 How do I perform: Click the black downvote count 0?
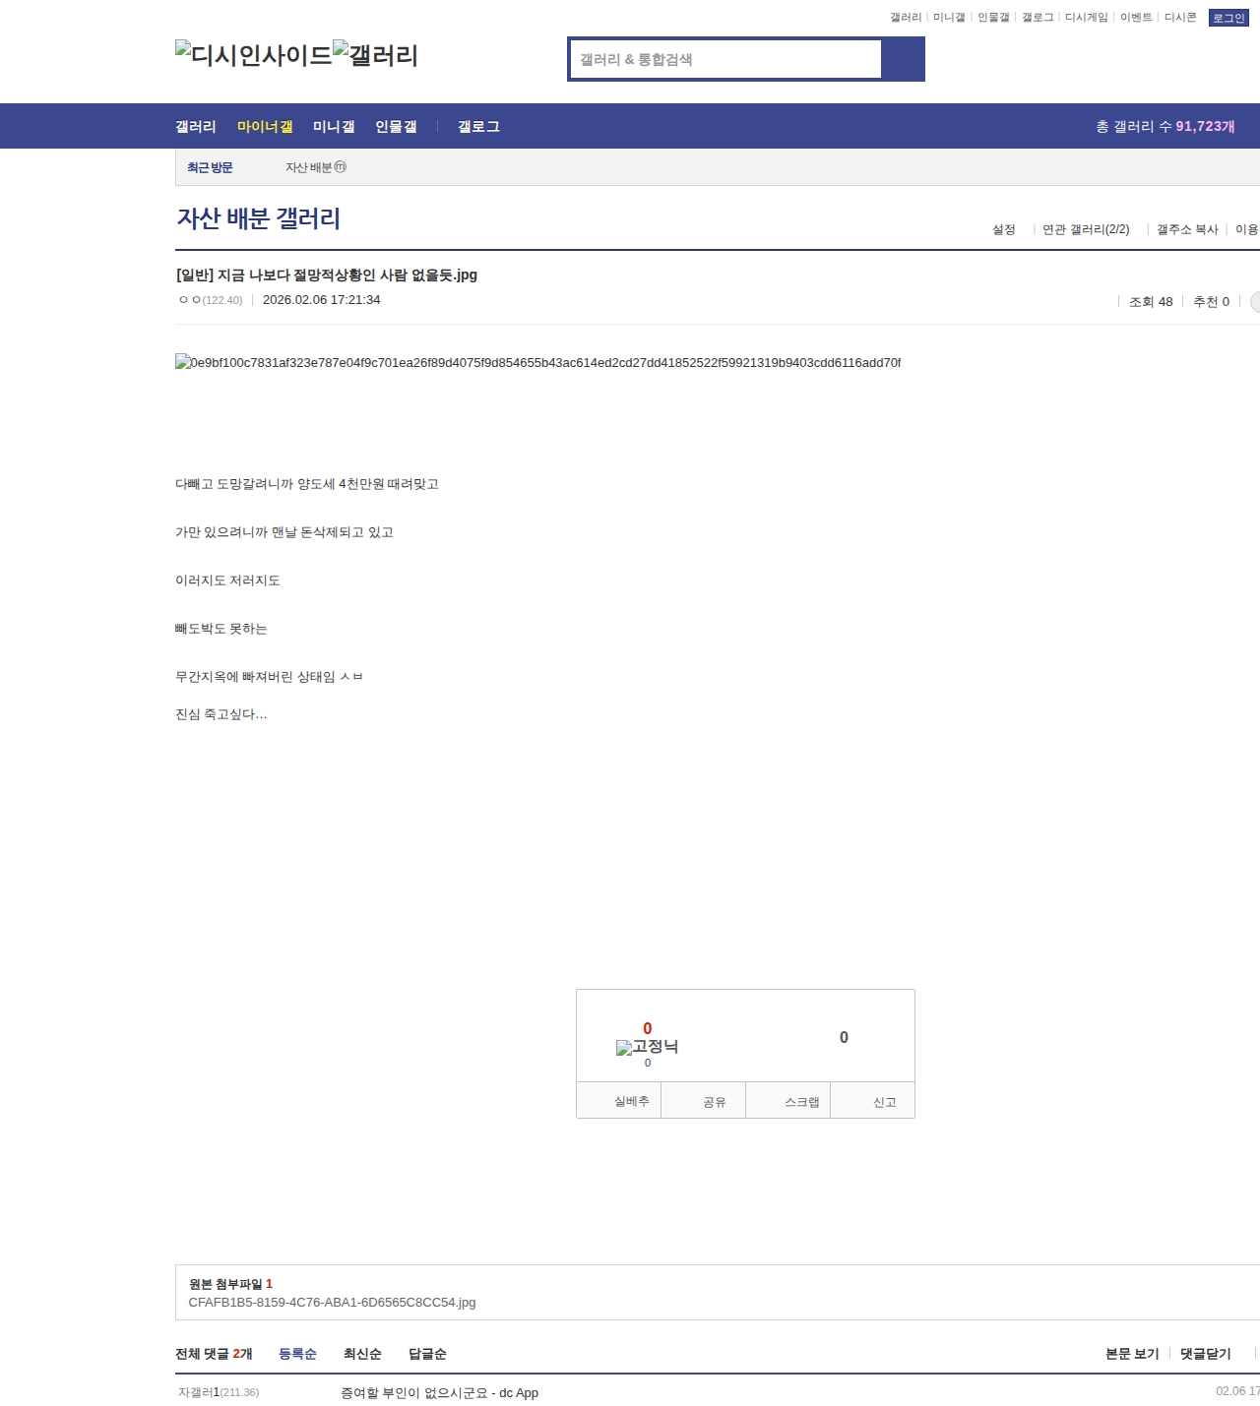pos(844,1037)
